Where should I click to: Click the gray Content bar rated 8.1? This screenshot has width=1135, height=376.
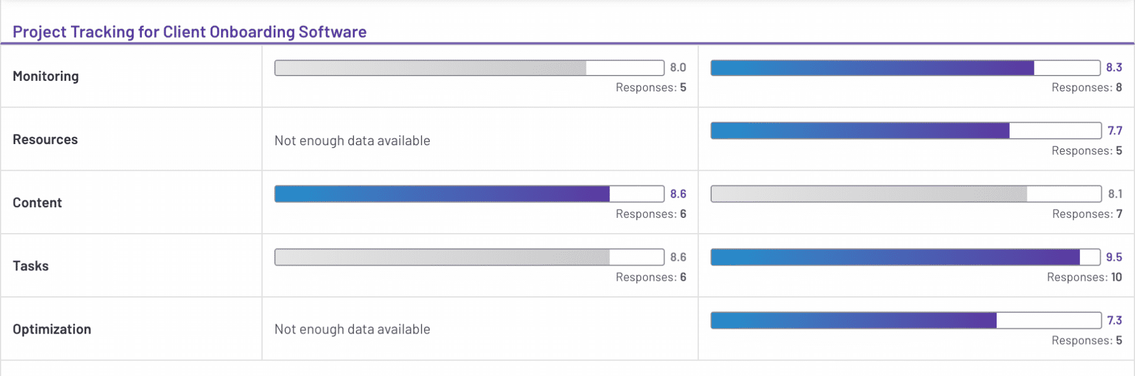click(x=904, y=194)
